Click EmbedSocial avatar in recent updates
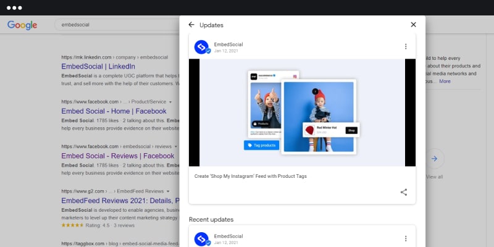 tap(202, 239)
